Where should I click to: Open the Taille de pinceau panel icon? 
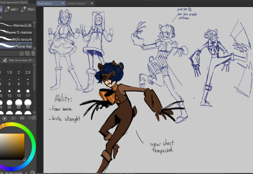[x=5, y=60]
